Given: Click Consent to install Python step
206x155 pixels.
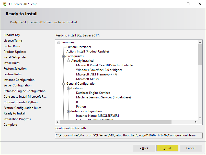Looking at the screenshot, I should pos(21,102).
